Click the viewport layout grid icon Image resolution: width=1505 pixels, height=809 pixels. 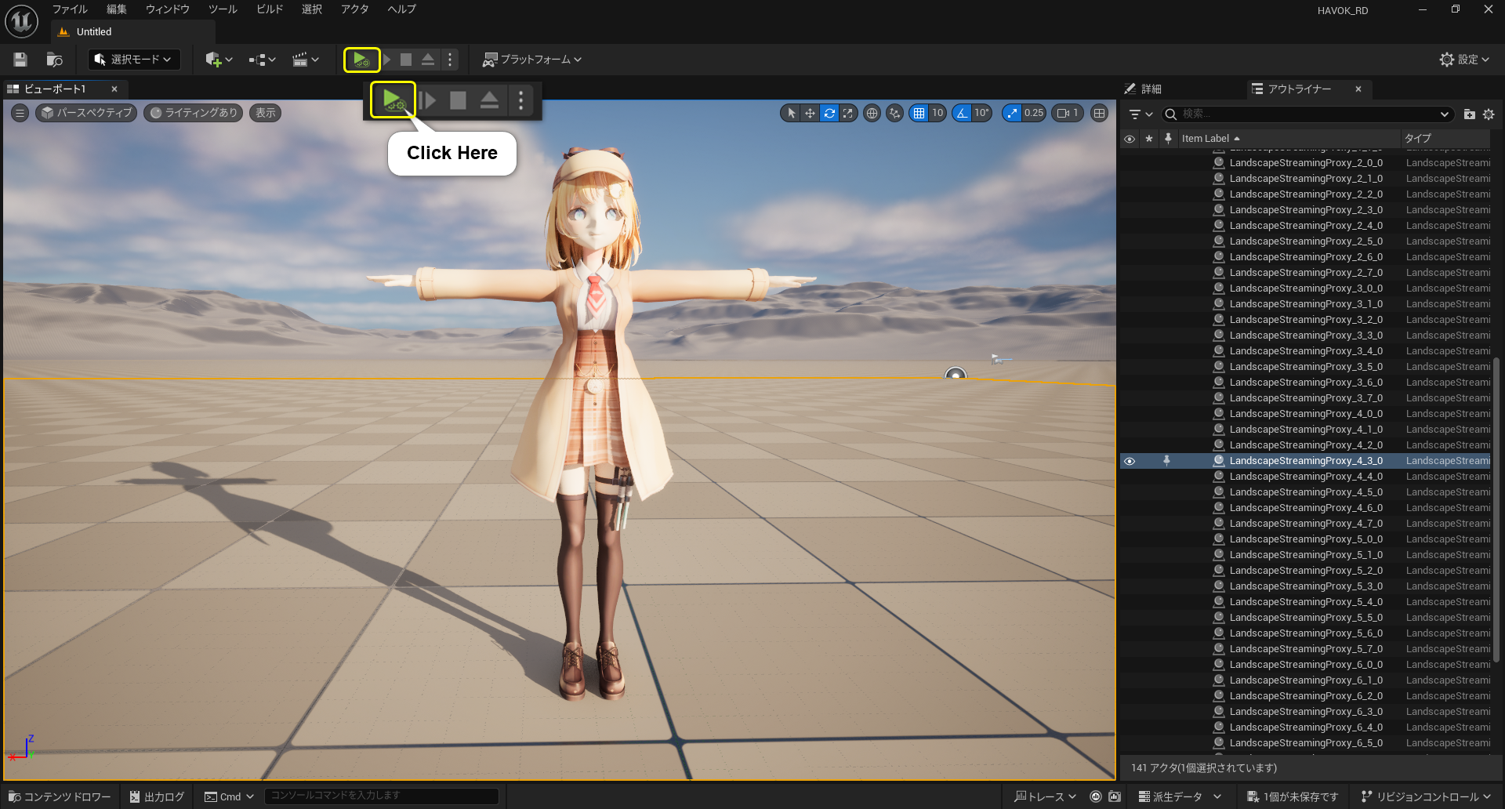(1100, 113)
